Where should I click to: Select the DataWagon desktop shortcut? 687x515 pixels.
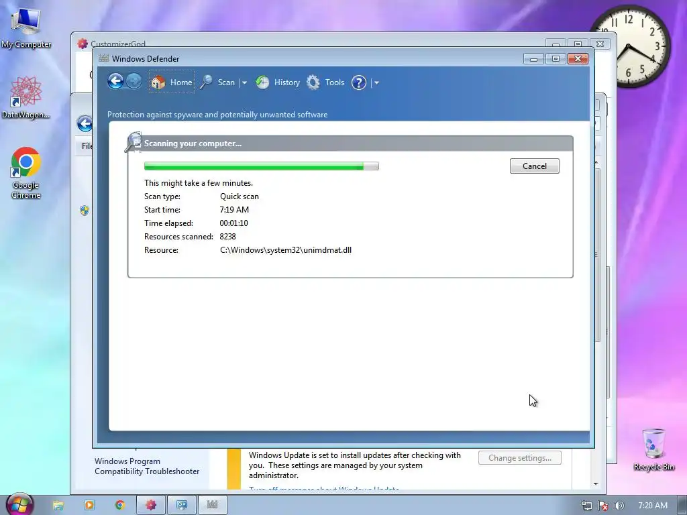pos(25,98)
